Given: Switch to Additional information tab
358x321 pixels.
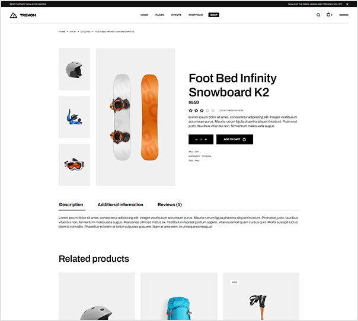Looking at the screenshot, I should pos(120,204).
